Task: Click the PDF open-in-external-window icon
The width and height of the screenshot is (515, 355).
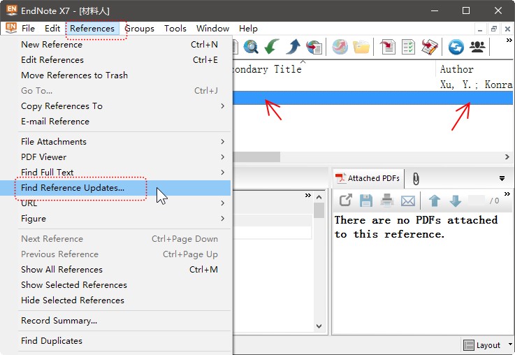Action: (345, 201)
